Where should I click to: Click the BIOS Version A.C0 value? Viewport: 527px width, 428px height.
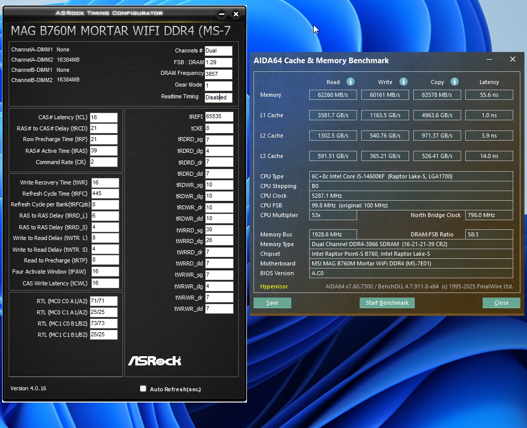point(411,273)
